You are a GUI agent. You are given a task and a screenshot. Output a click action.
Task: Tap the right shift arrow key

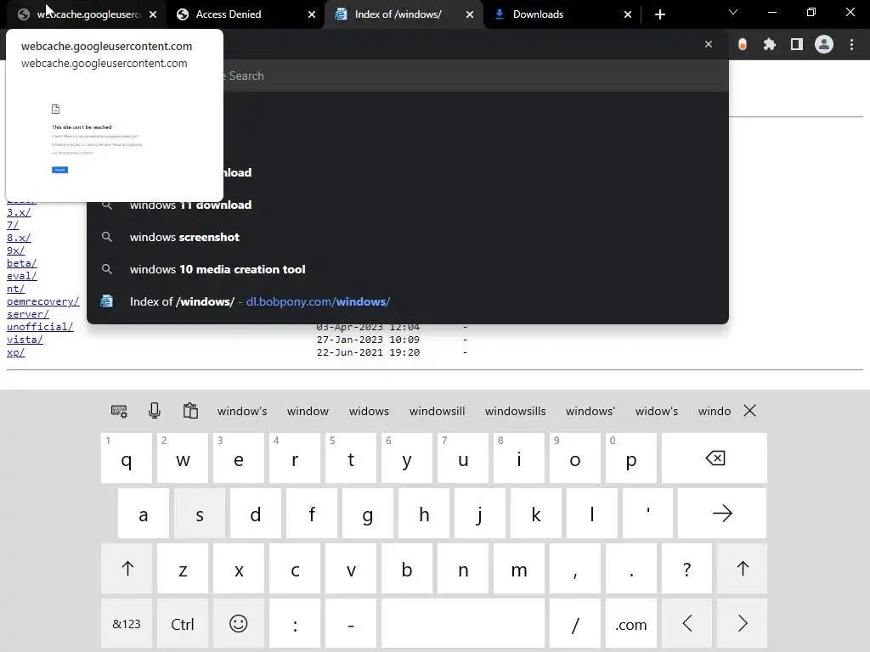[x=743, y=568]
